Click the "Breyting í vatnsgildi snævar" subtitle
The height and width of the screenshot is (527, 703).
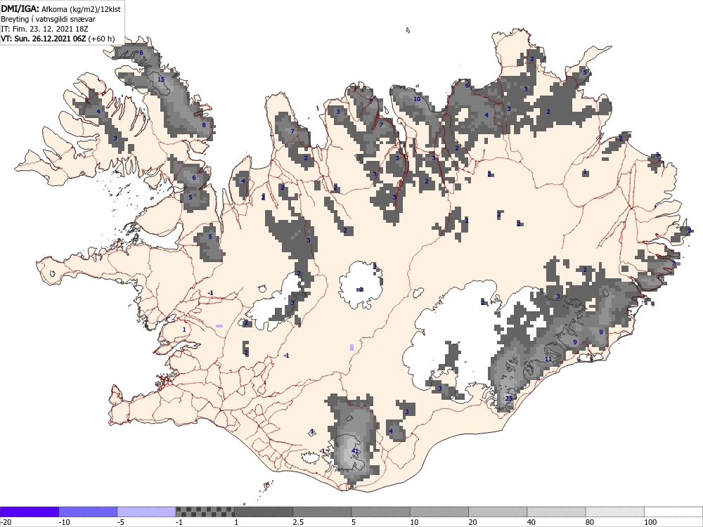click(48, 19)
